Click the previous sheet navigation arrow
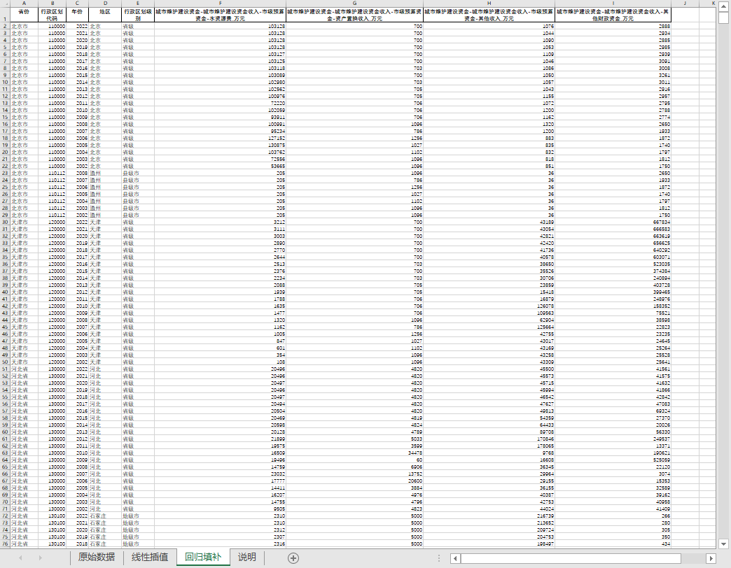 20,558
